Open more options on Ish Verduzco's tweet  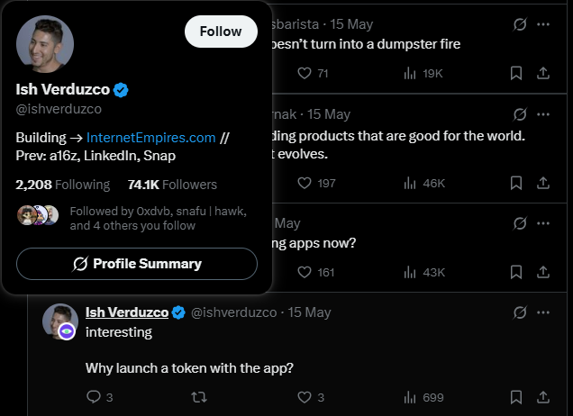point(543,312)
